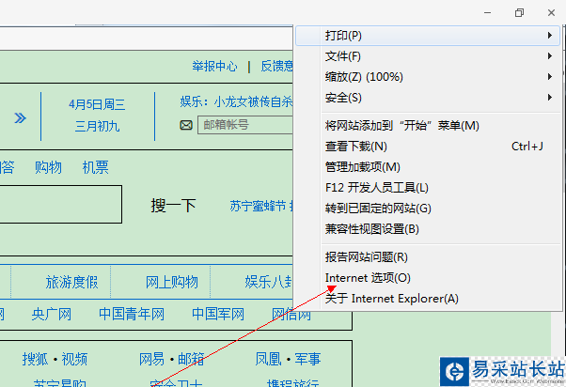Select the 机票 search tab
Image resolution: width=566 pixels, height=387 pixels.
(x=96, y=168)
